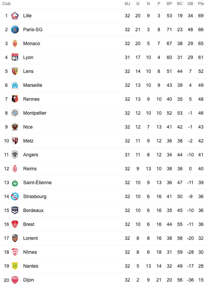Select the Lorient table row
Screen dimensions: 207x287
point(105,238)
